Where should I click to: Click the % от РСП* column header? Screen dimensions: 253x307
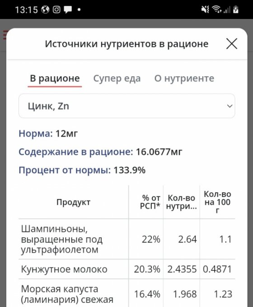pos(150,202)
